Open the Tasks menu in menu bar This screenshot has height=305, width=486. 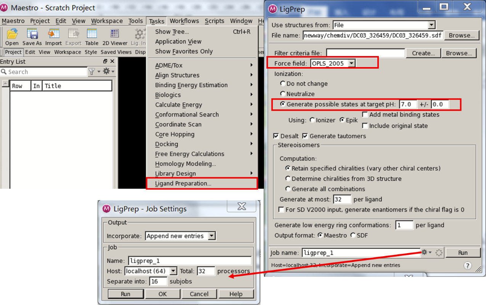pyautogui.click(x=157, y=21)
